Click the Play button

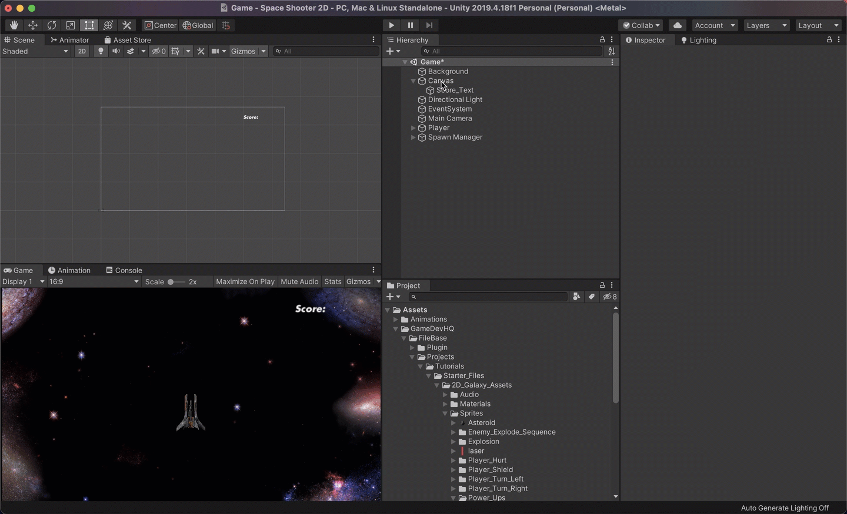(391, 25)
